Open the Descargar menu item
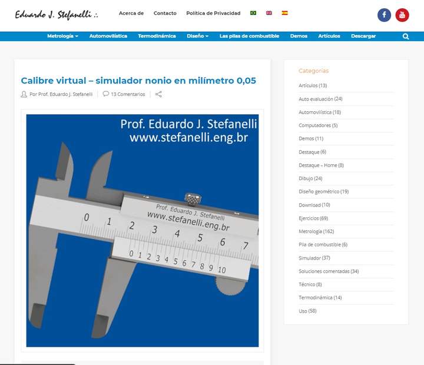 (x=363, y=36)
